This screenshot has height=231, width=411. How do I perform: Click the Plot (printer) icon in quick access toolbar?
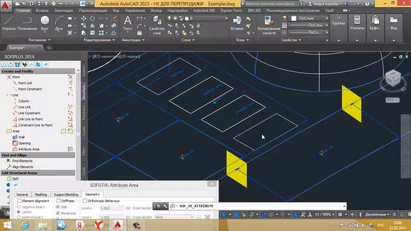pos(53,4)
